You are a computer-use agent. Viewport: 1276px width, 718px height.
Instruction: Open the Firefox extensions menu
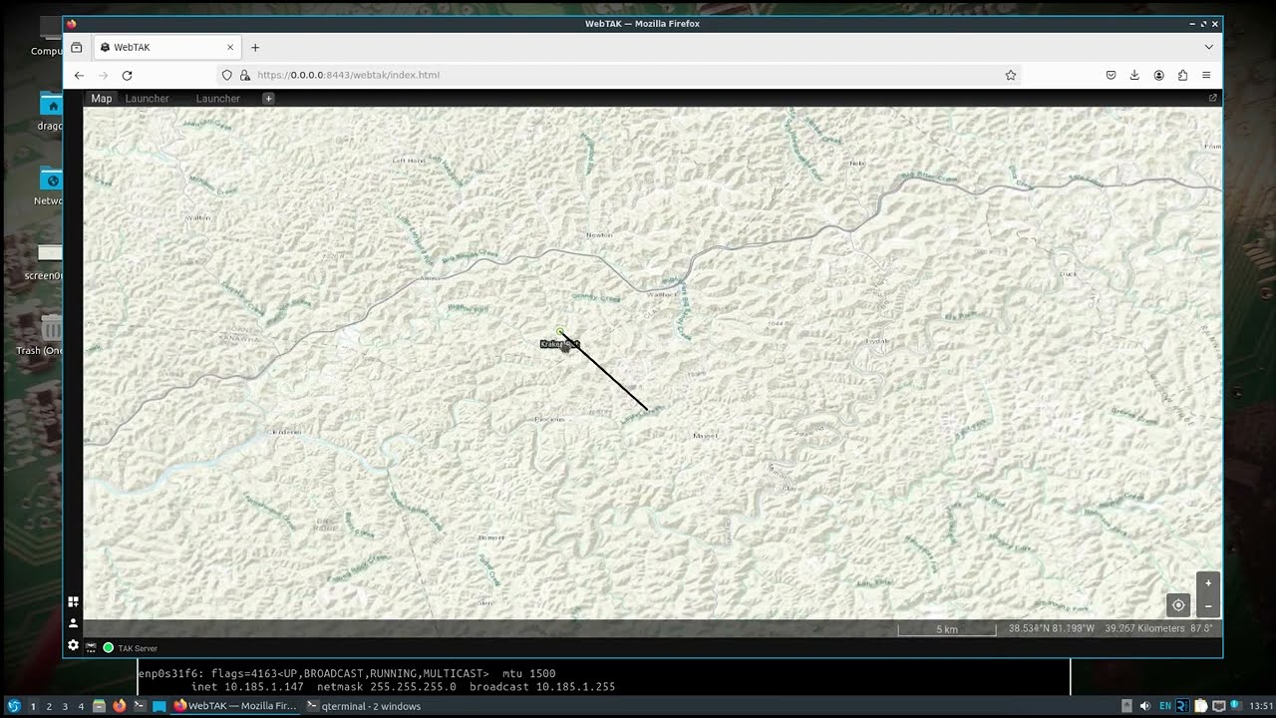pos(1182,75)
